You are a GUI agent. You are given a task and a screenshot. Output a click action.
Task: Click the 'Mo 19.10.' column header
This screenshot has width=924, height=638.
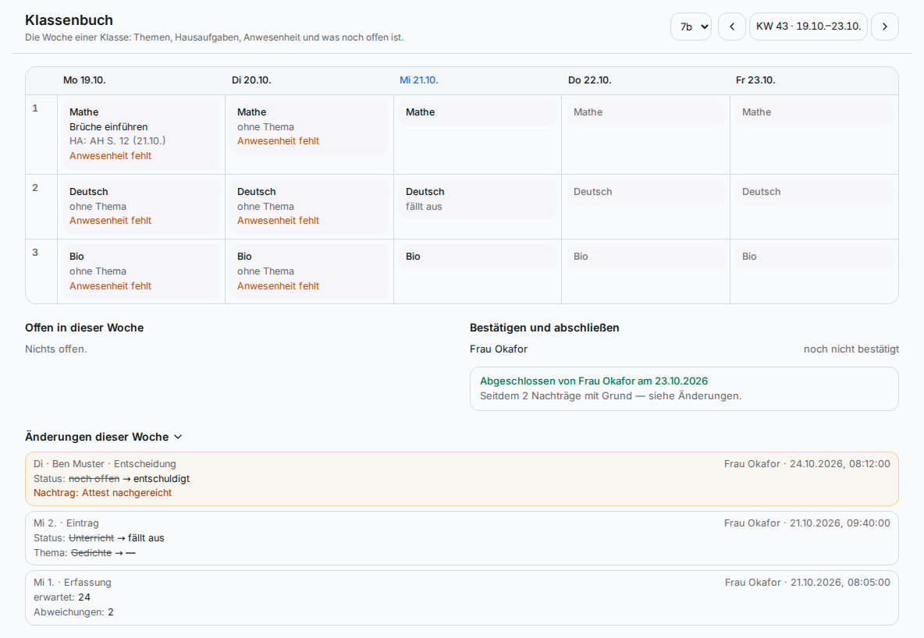pyautogui.click(x=84, y=80)
